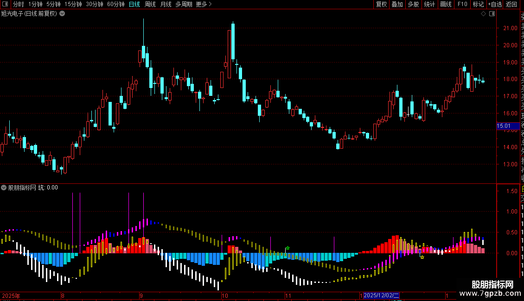Select the 60分钟 period tab

[x=116, y=4]
